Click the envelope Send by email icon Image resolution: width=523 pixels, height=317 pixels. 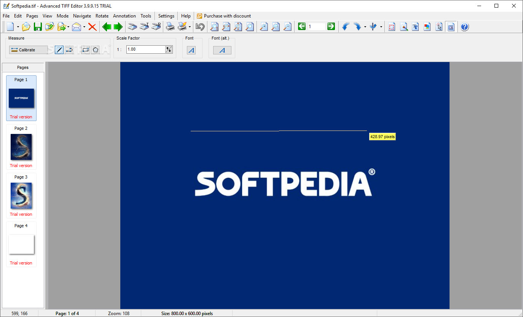pos(77,27)
